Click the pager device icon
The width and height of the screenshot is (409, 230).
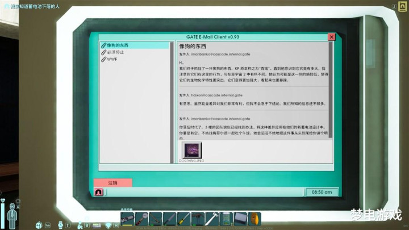coord(97,225)
